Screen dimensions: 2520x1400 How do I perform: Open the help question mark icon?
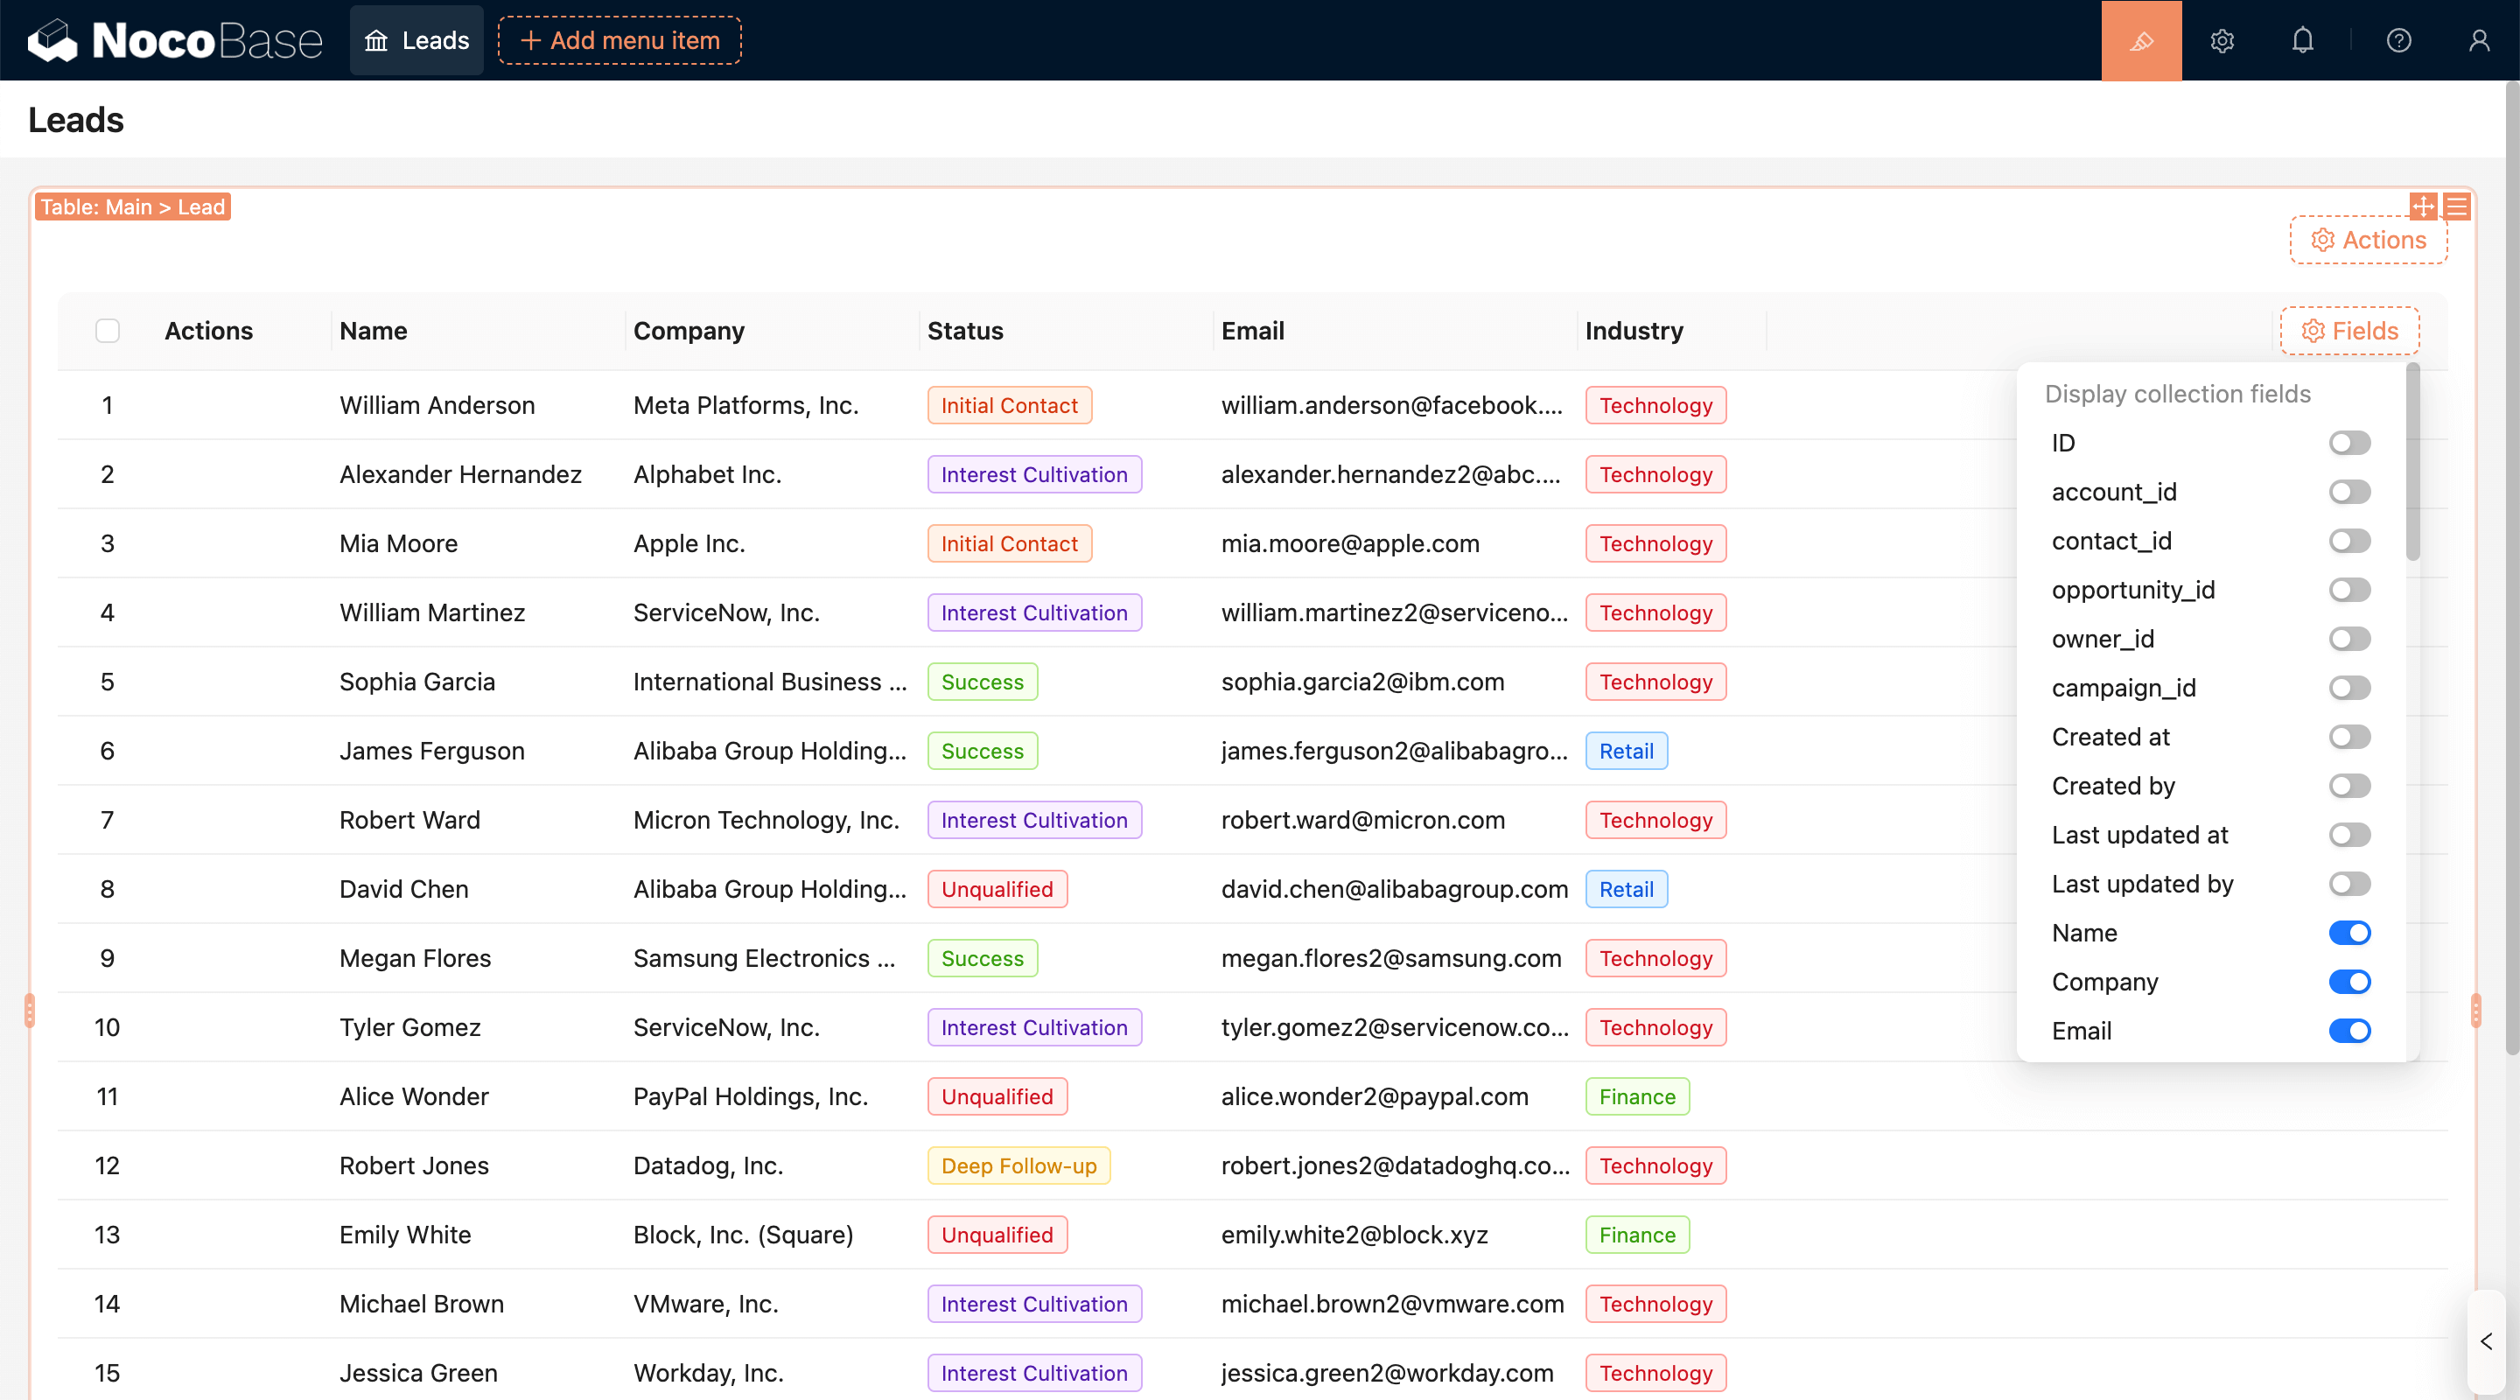2397,40
